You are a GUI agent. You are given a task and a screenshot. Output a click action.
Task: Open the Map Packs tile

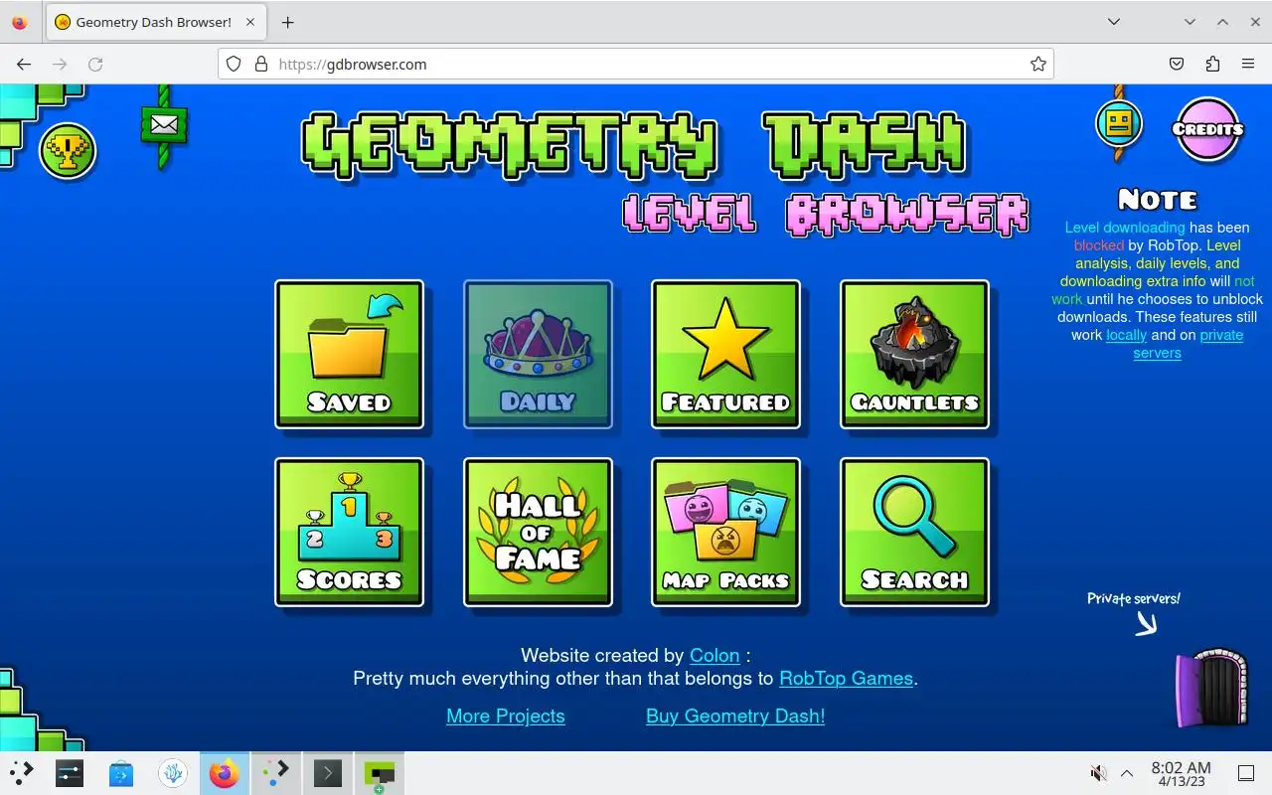725,533
